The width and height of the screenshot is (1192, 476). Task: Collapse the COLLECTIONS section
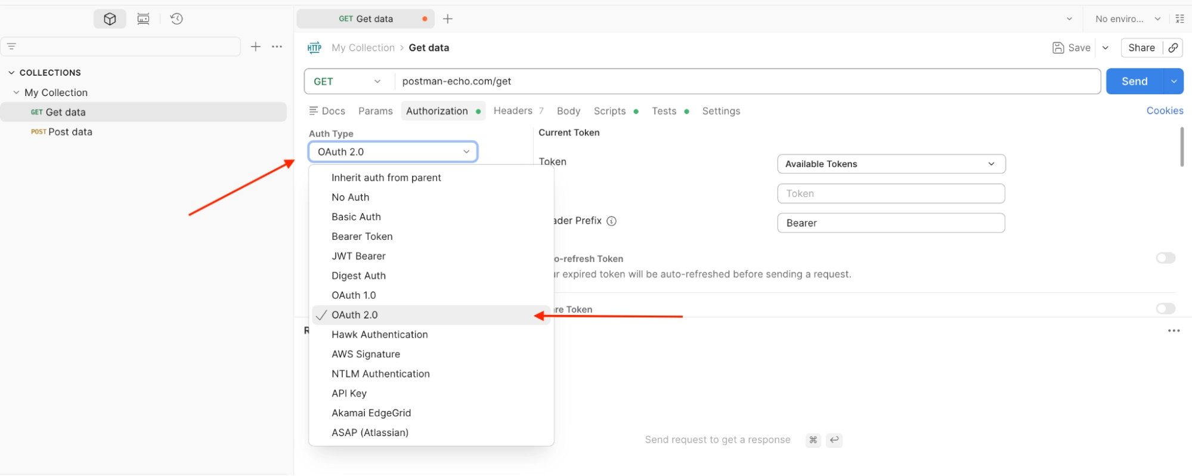coord(11,73)
